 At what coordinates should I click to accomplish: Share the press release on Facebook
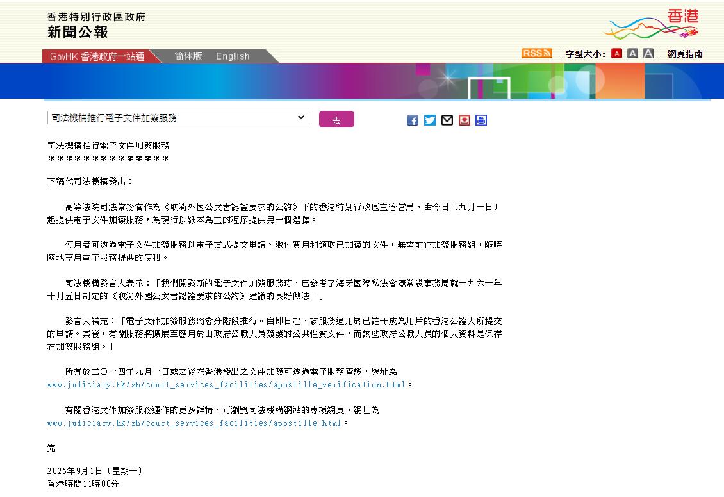412,120
